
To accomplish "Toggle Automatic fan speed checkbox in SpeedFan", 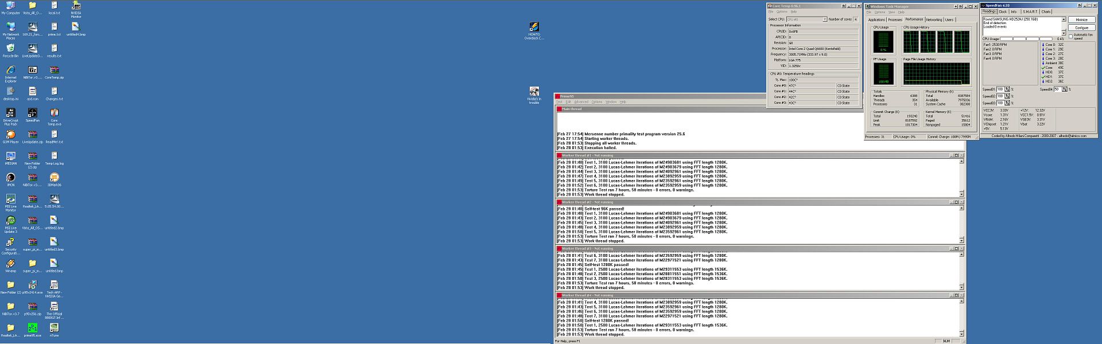I will coord(1070,36).
